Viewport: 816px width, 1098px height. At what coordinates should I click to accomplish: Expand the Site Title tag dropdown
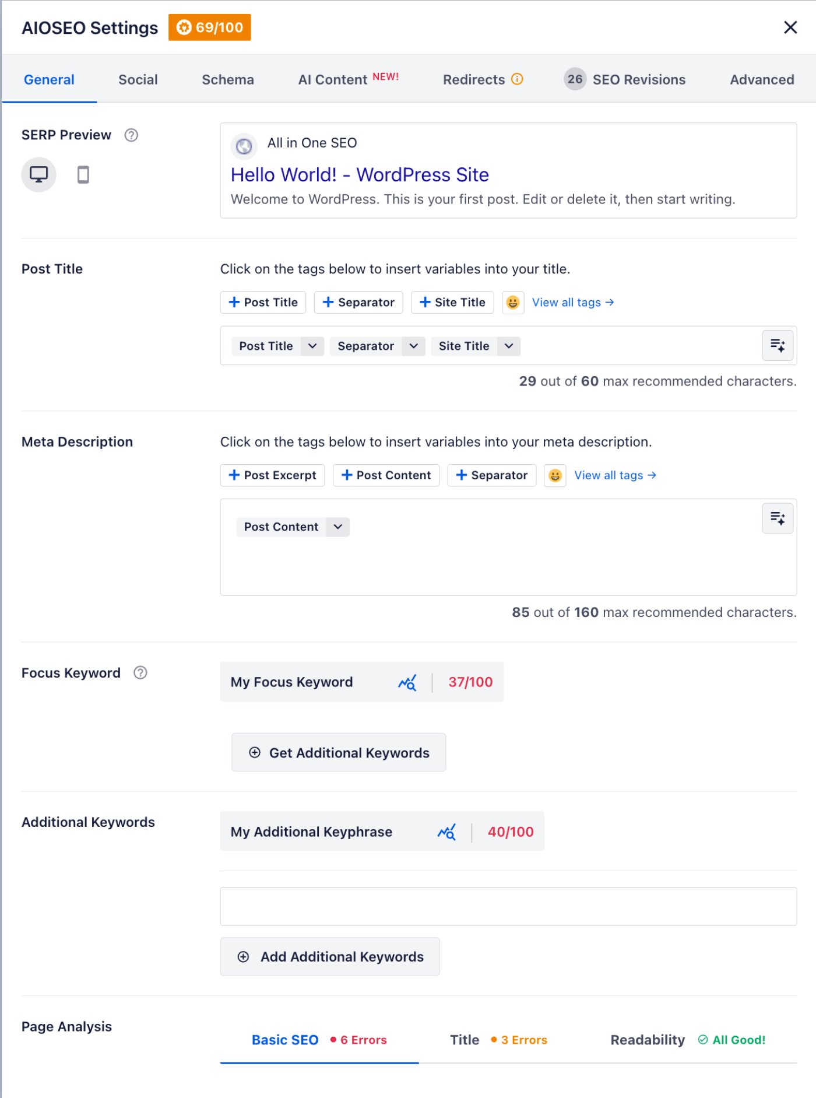pos(509,346)
